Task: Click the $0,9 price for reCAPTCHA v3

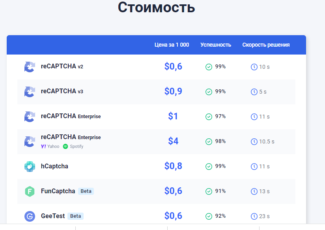Action: tap(173, 91)
